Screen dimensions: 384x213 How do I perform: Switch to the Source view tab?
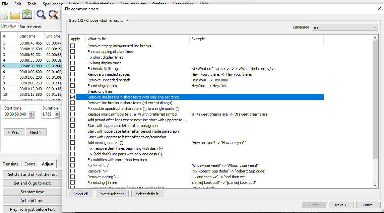click(30, 27)
